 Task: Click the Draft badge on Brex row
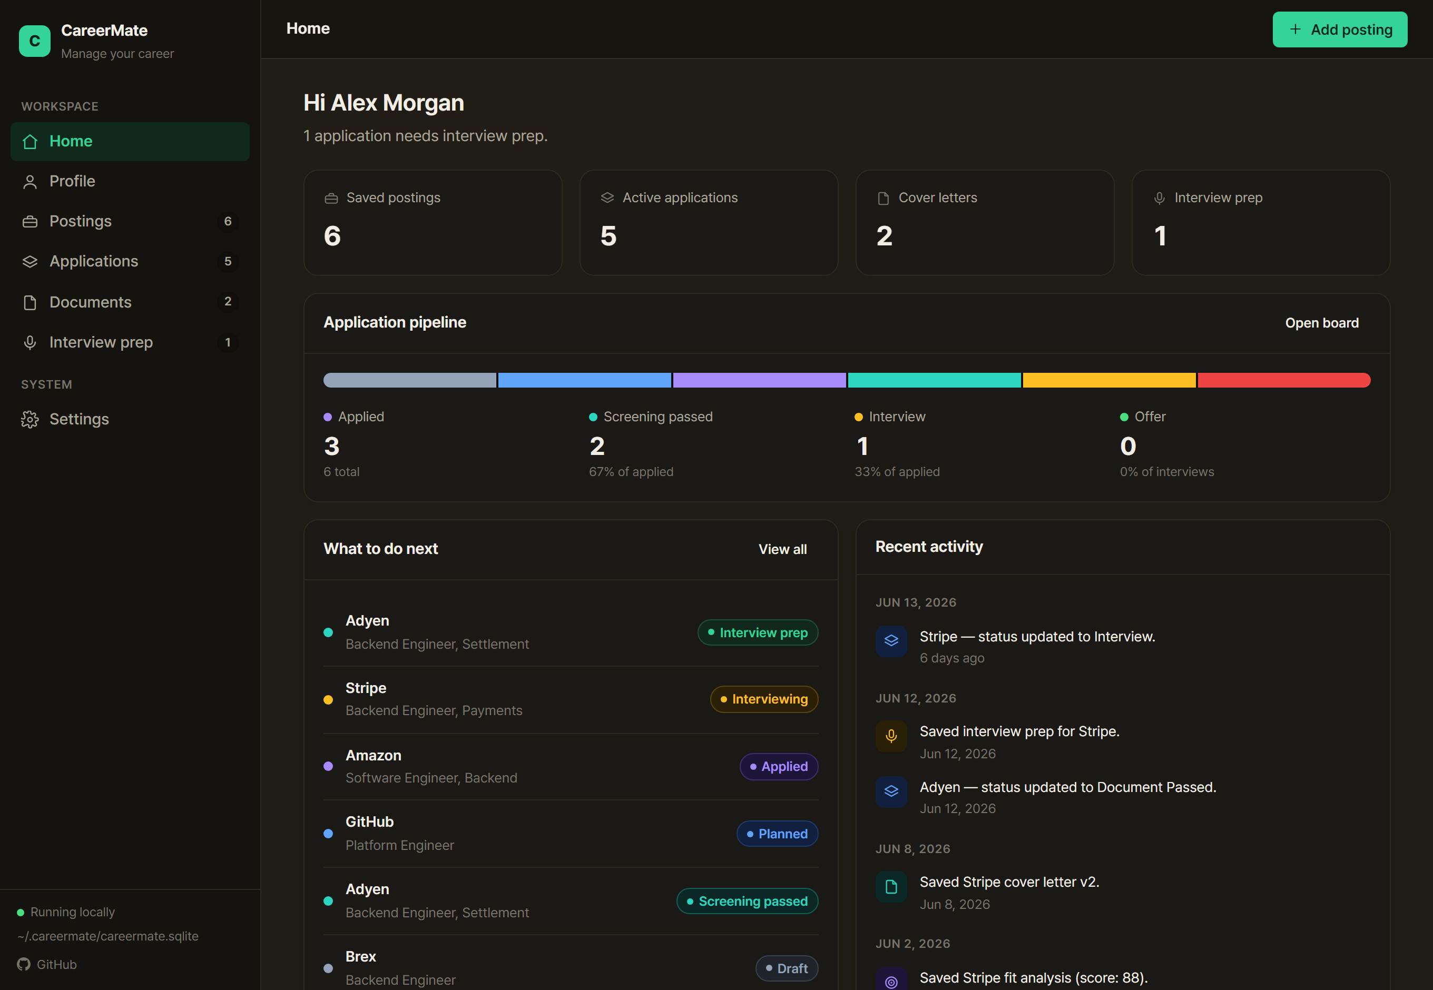(787, 968)
